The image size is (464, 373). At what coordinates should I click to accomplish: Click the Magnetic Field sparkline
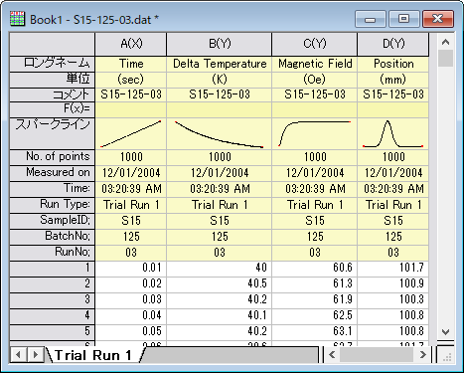pyautogui.click(x=315, y=133)
